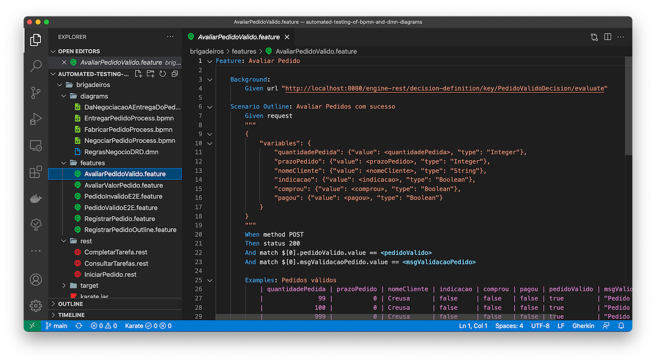Viewport: 656px width, 363px height.
Task: Collapse the Scenario Outline on line 6
Action: pos(209,107)
